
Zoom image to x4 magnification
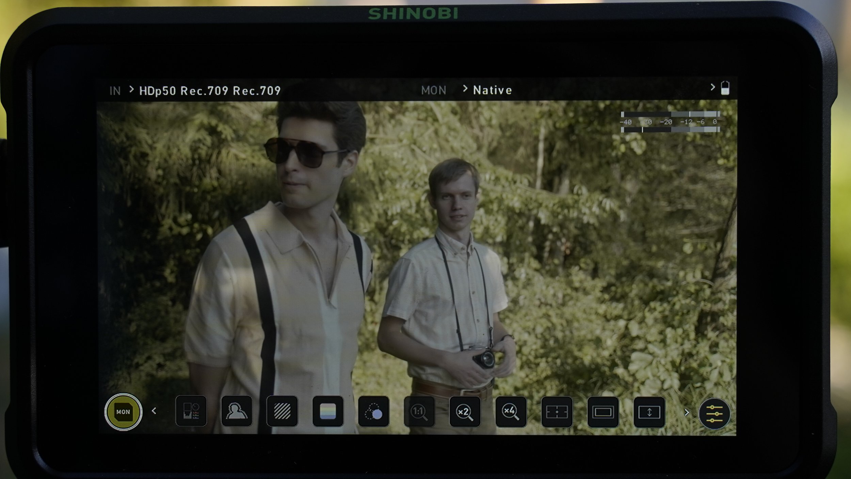pyautogui.click(x=511, y=412)
